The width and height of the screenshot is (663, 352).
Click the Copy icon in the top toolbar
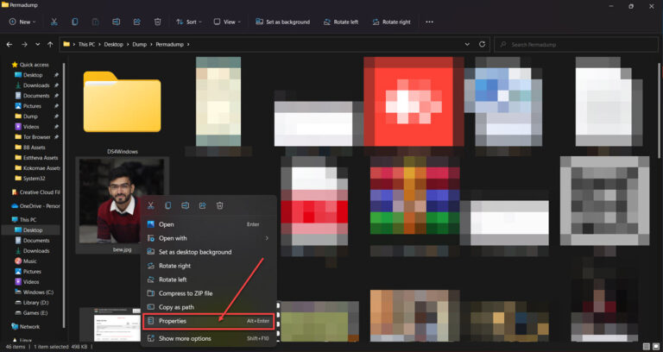75,22
